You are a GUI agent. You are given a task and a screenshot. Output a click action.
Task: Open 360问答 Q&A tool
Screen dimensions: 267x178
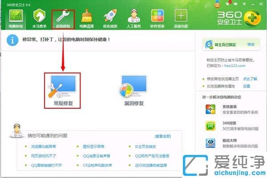pos(231,126)
